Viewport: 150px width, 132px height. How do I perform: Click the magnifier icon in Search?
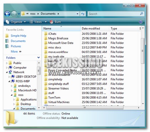[x=141, y=14]
